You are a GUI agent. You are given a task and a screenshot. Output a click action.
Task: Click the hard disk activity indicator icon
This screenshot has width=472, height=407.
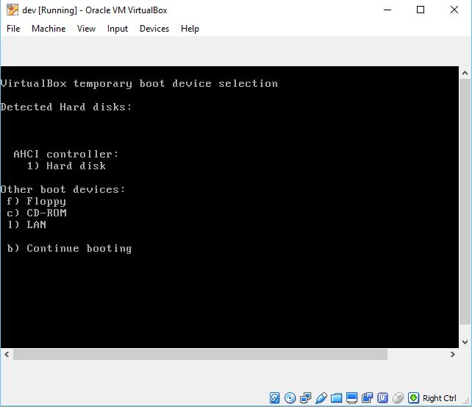(x=274, y=397)
